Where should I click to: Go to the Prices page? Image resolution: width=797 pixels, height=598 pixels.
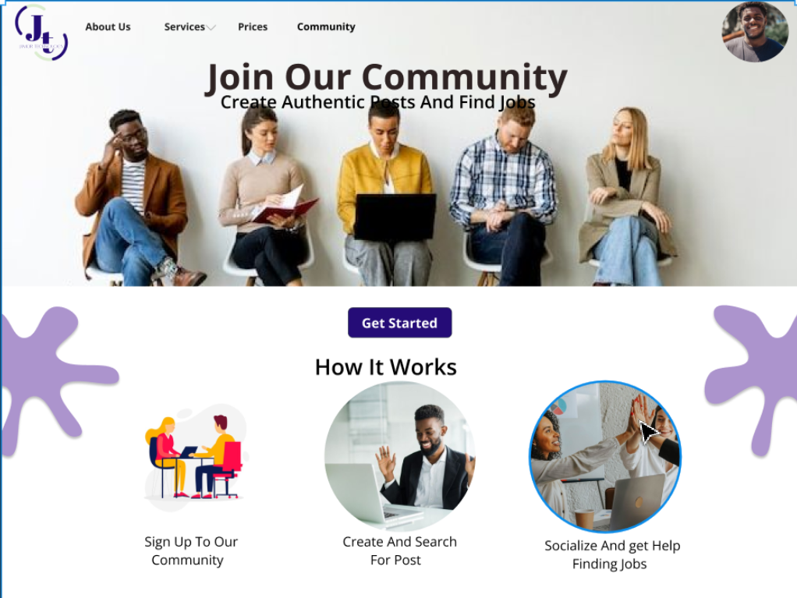coord(253,27)
